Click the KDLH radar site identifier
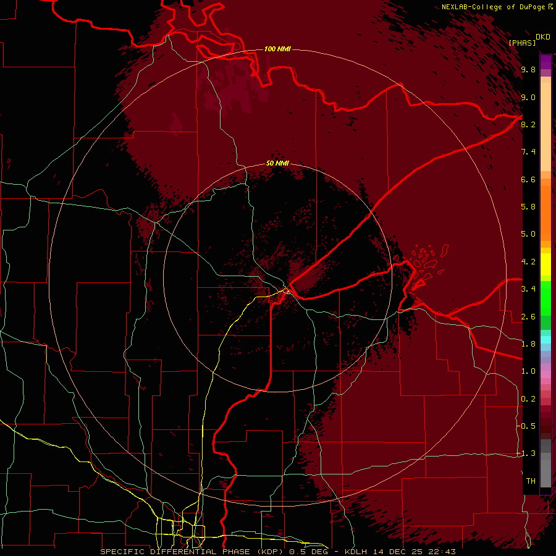Screen dimensions: 556x556 (356, 552)
